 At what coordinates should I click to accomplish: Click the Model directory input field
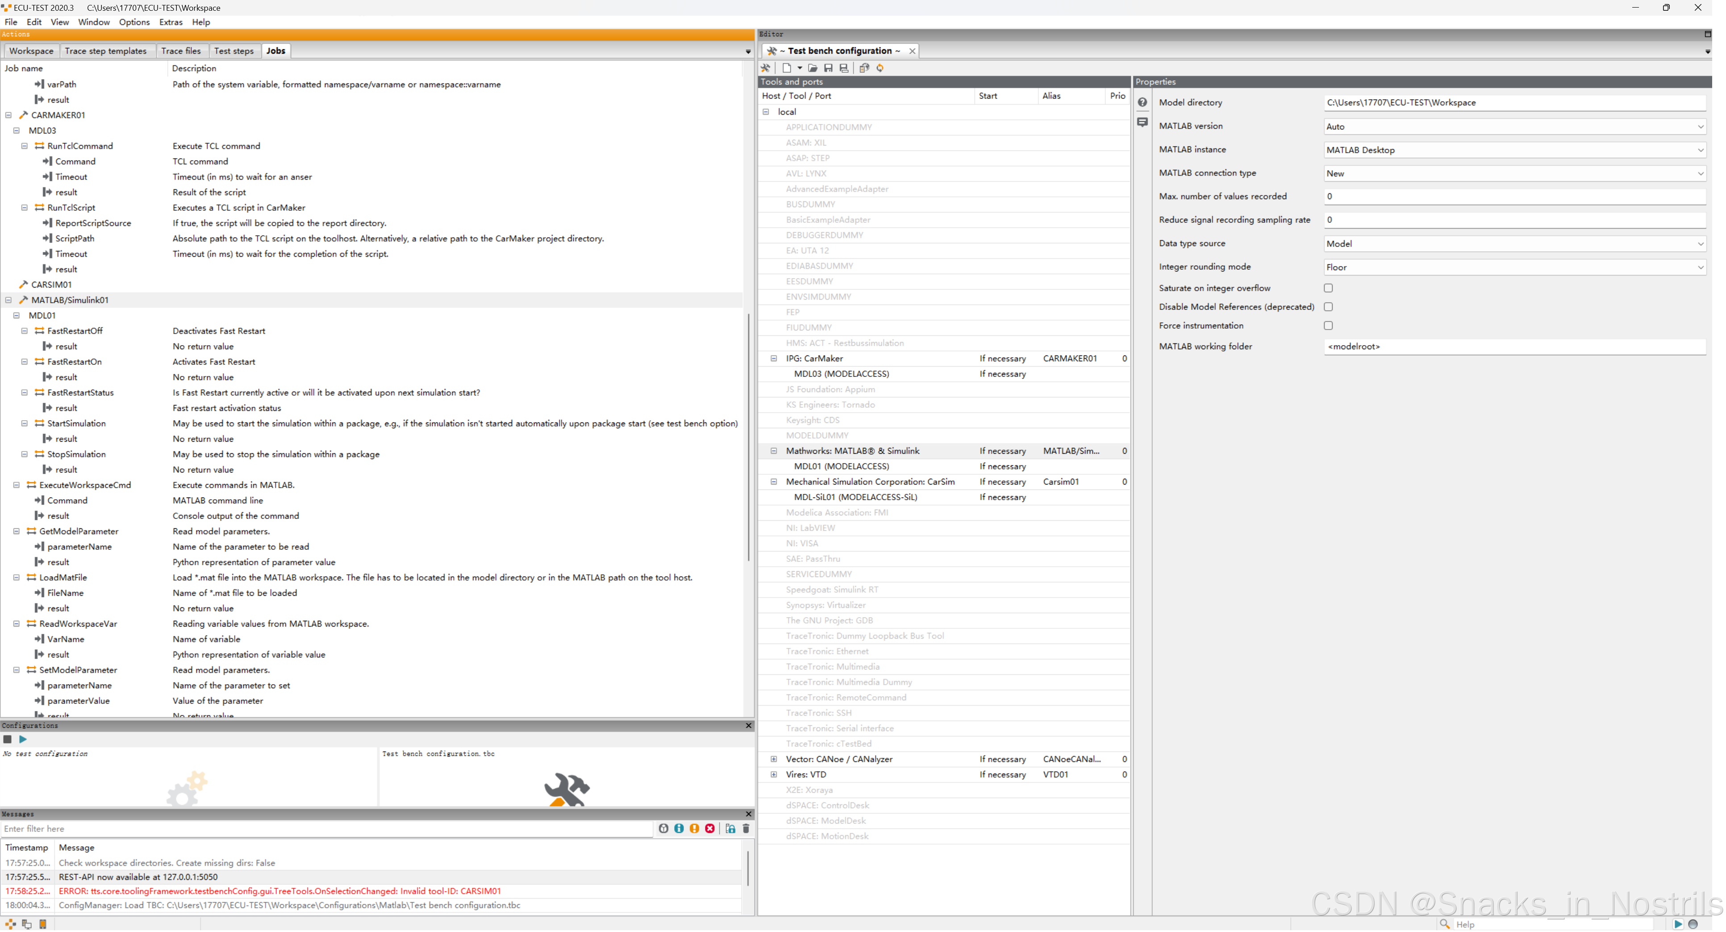pyautogui.click(x=1514, y=103)
